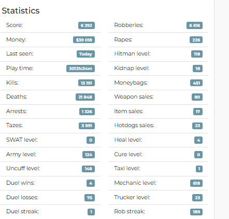Click the Rob streak badge 189
This screenshot has height=219, width=229.
point(196,212)
